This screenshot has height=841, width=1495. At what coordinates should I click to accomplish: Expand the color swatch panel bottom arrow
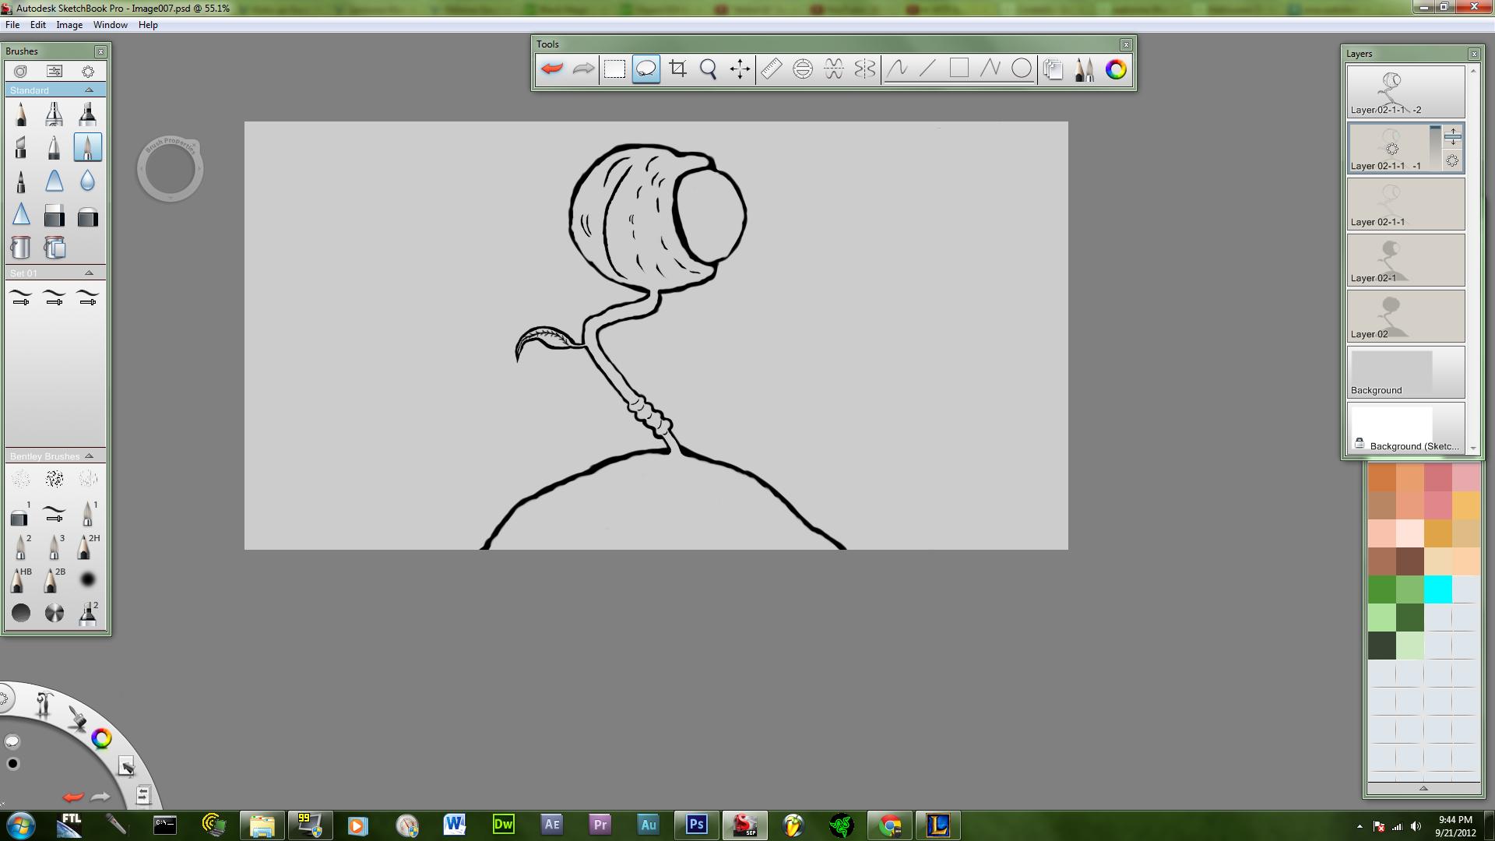[1423, 789]
